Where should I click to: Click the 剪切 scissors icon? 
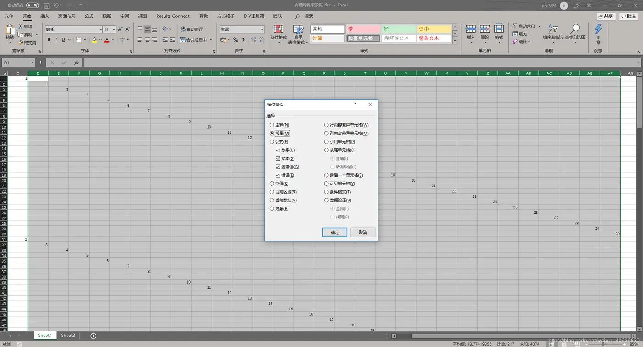click(21, 27)
